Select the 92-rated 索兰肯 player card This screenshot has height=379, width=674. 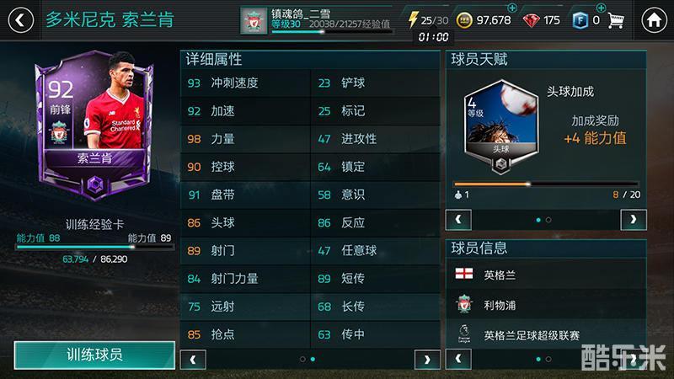[94, 125]
